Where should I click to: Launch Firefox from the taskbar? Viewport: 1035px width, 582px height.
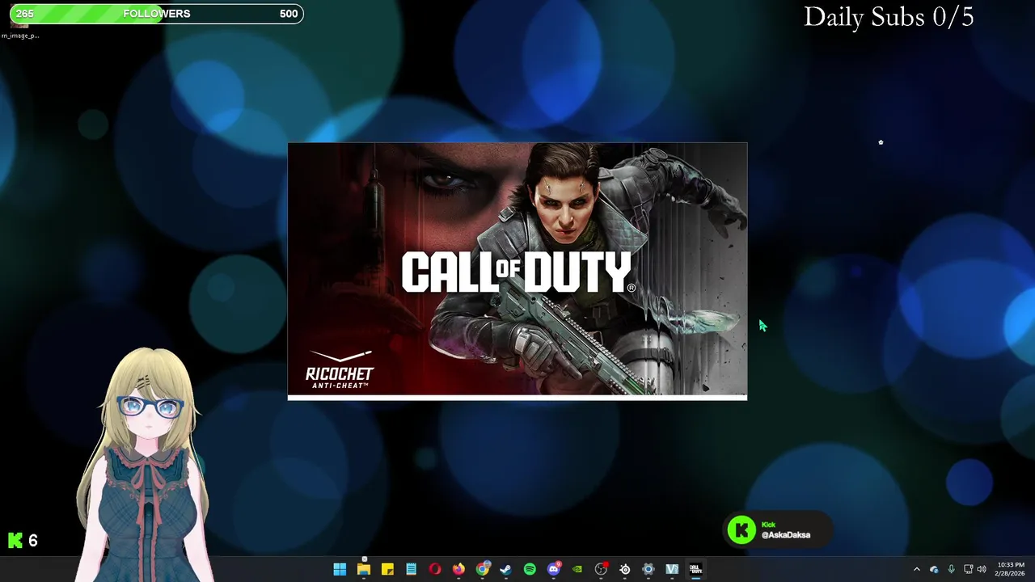[458, 569]
